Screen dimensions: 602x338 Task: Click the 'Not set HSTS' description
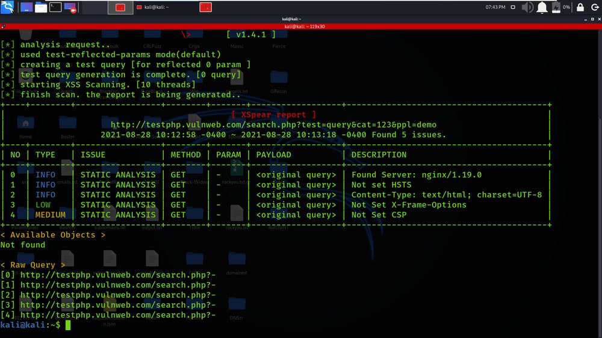click(x=381, y=185)
